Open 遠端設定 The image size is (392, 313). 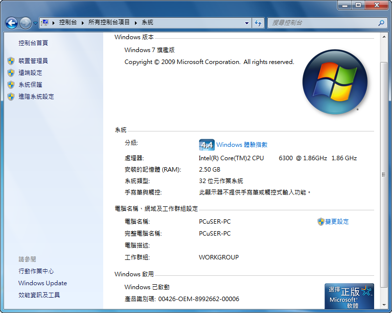coord(30,73)
